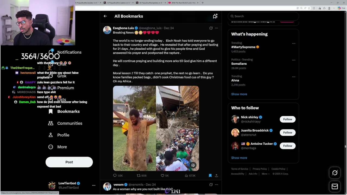Open the Dec 24 timestamp on Esegbona post
Viewport: 347px width, 195px height.
coord(169,28)
